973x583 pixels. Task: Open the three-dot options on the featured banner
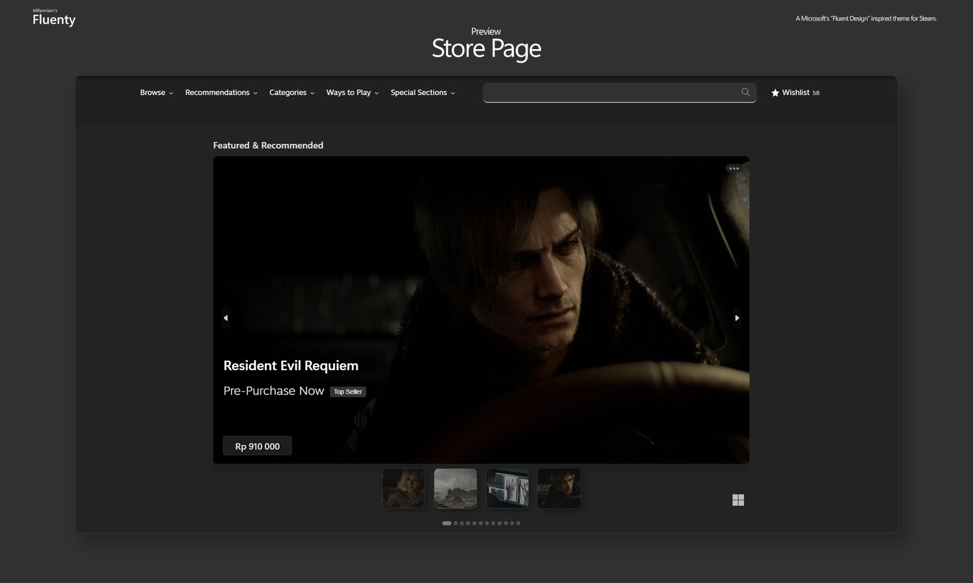point(734,168)
